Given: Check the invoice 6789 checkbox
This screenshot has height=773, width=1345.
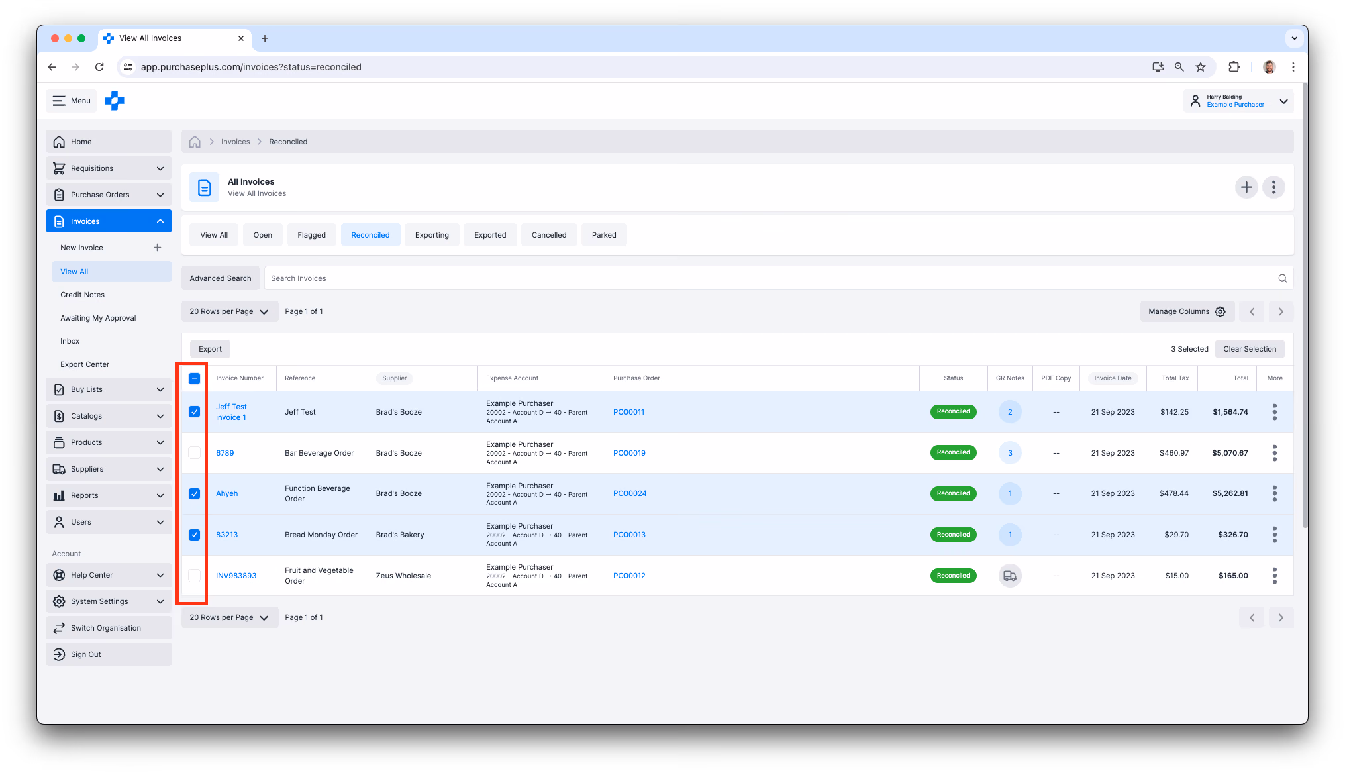Looking at the screenshot, I should [x=194, y=453].
